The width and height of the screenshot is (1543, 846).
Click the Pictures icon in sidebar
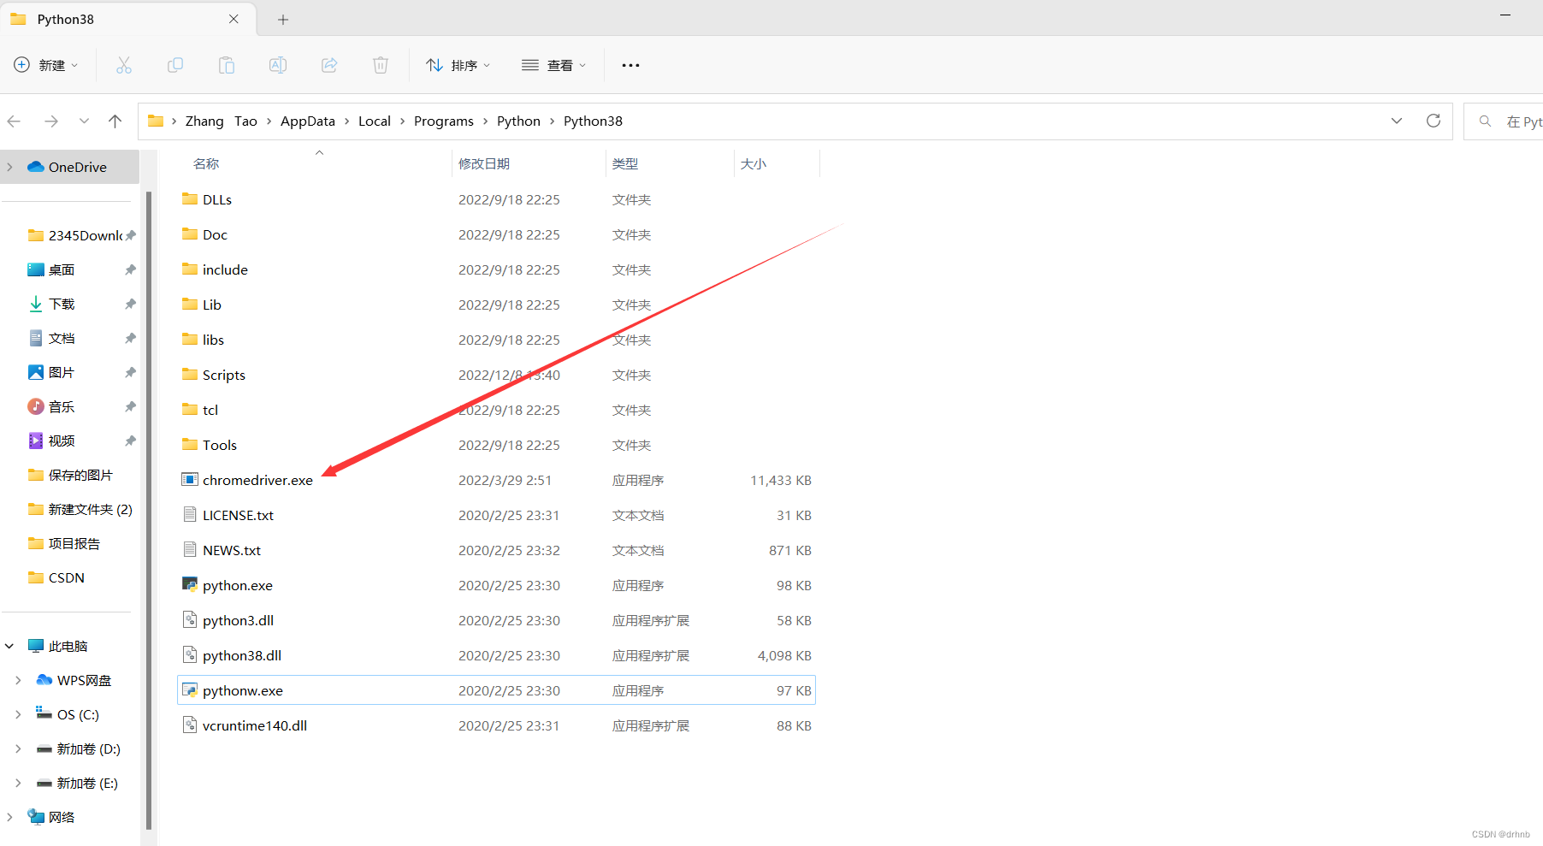coord(36,372)
